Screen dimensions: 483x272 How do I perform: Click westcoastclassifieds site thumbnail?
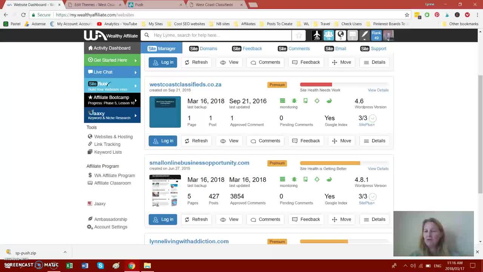click(x=165, y=112)
